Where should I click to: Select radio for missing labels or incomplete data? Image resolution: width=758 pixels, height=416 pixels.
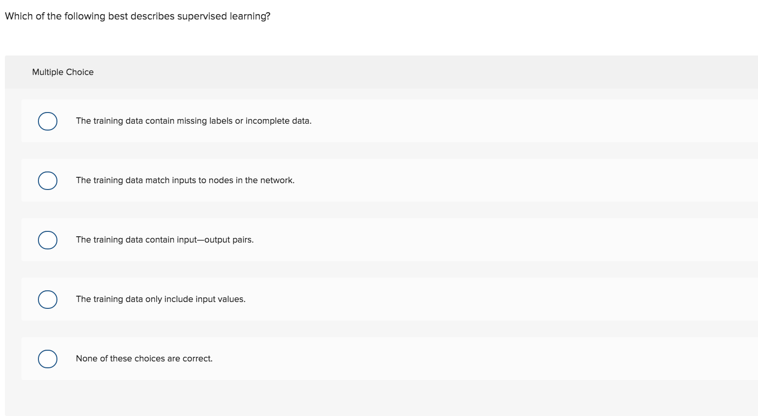[x=48, y=121]
